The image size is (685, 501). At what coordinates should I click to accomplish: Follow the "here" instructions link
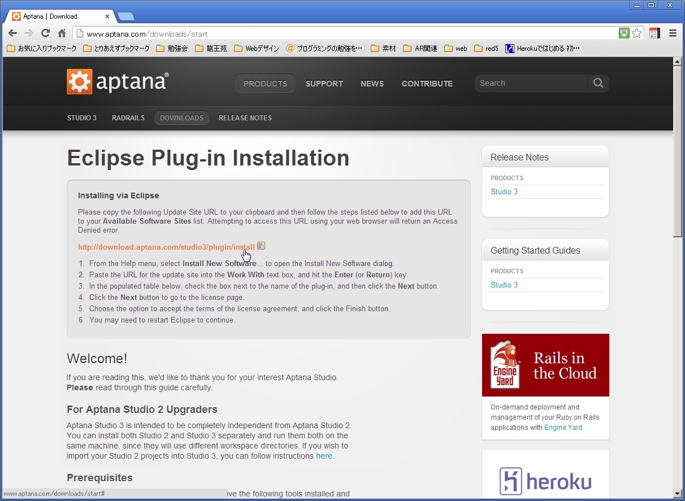pyautogui.click(x=324, y=456)
